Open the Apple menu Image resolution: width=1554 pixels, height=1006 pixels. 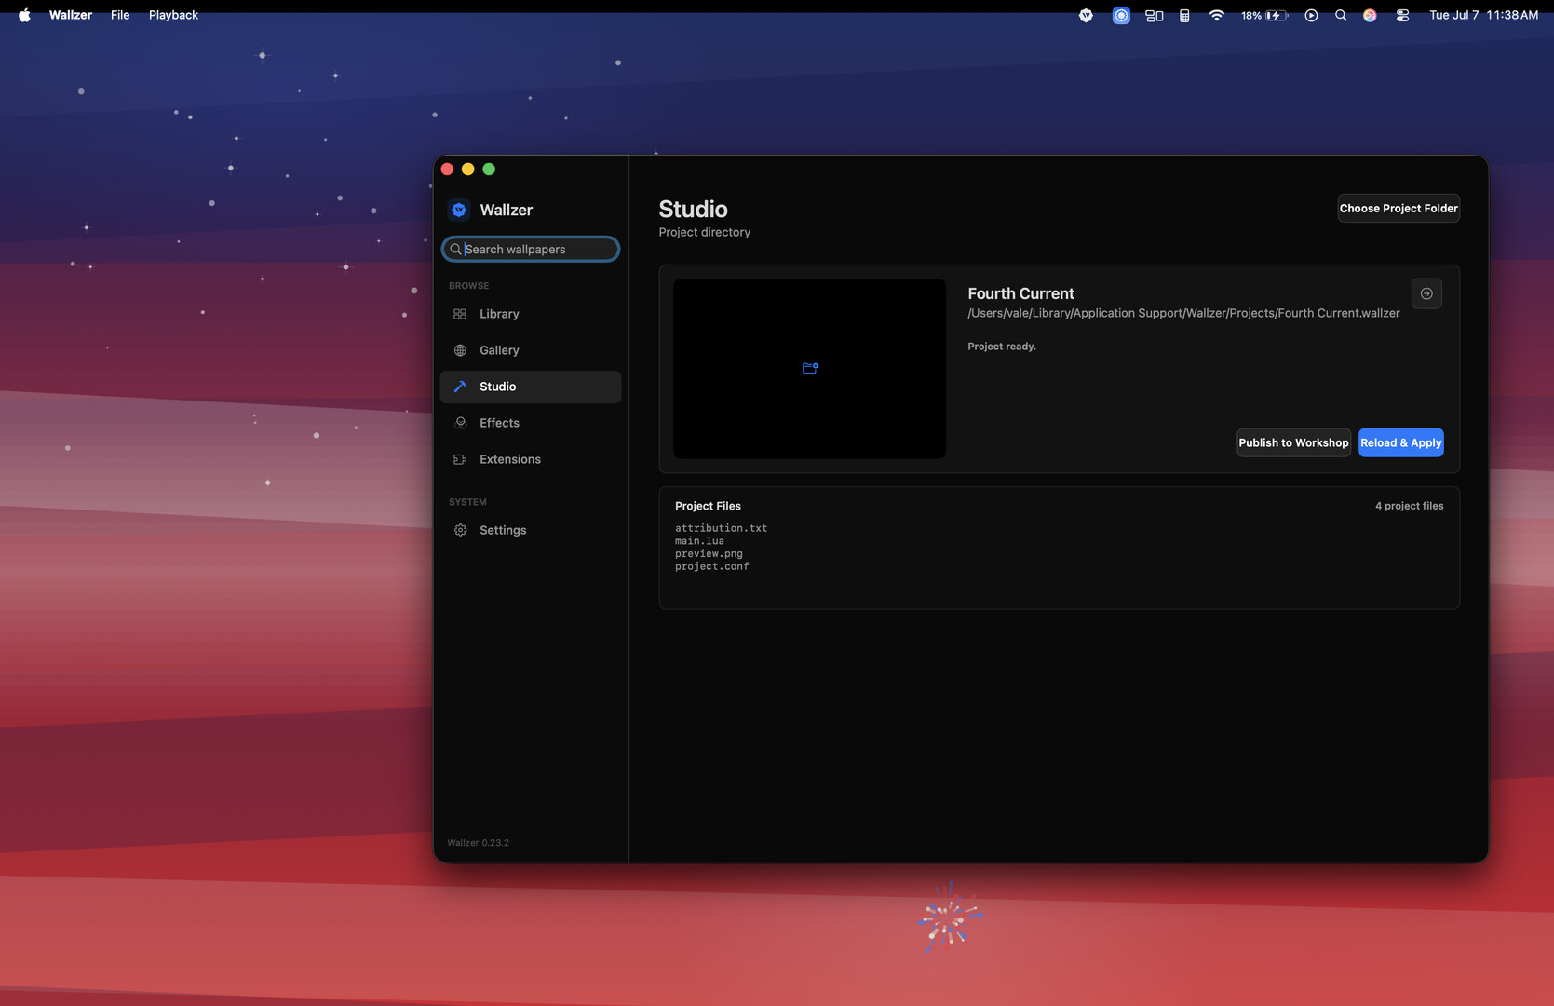tap(24, 15)
